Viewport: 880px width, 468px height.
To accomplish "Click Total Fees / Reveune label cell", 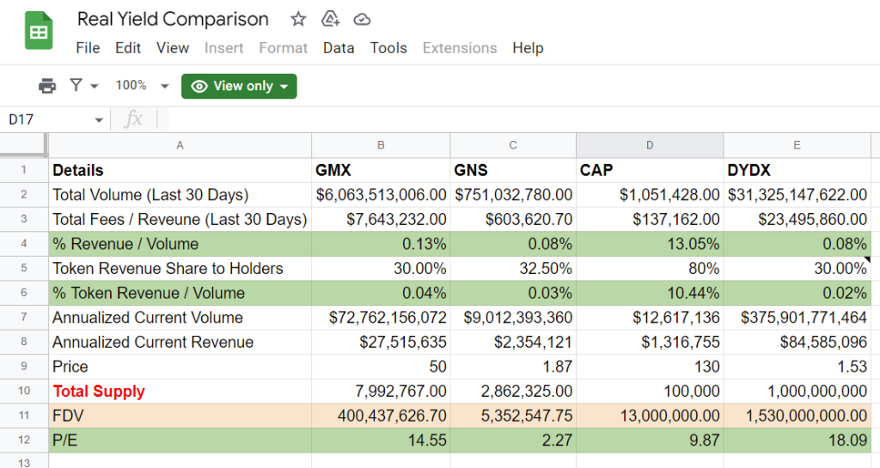I will (x=180, y=219).
